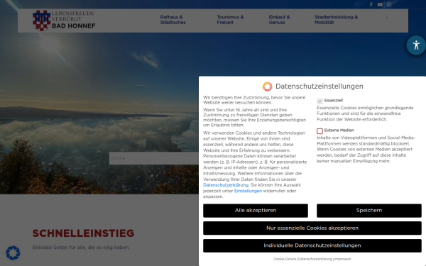Viewport: 426px width, 266px height.
Task: Click Nur essenzielle Cookies akzeptieren
Action: click(312, 228)
